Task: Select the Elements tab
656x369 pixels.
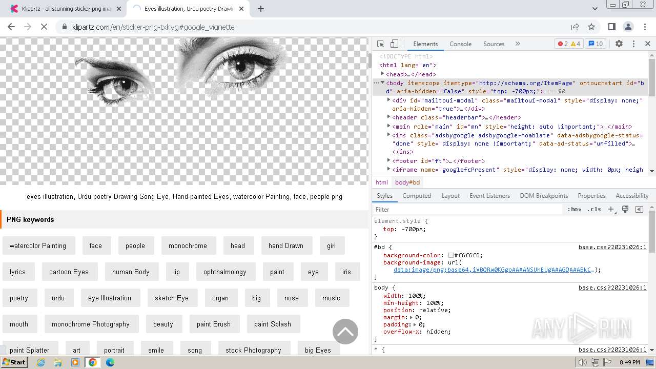Action: pyautogui.click(x=425, y=44)
